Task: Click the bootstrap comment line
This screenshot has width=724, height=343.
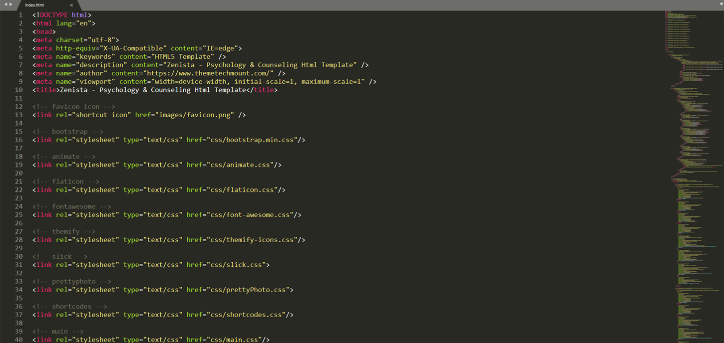Action: click(x=68, y=132)
